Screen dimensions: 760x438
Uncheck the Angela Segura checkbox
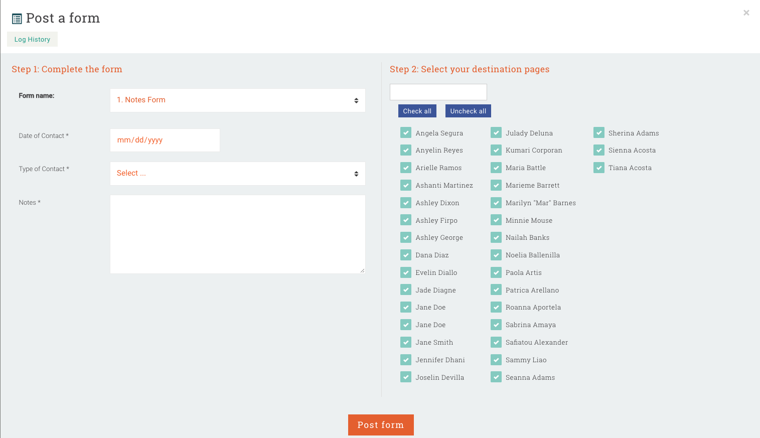[x=406, y=133]
